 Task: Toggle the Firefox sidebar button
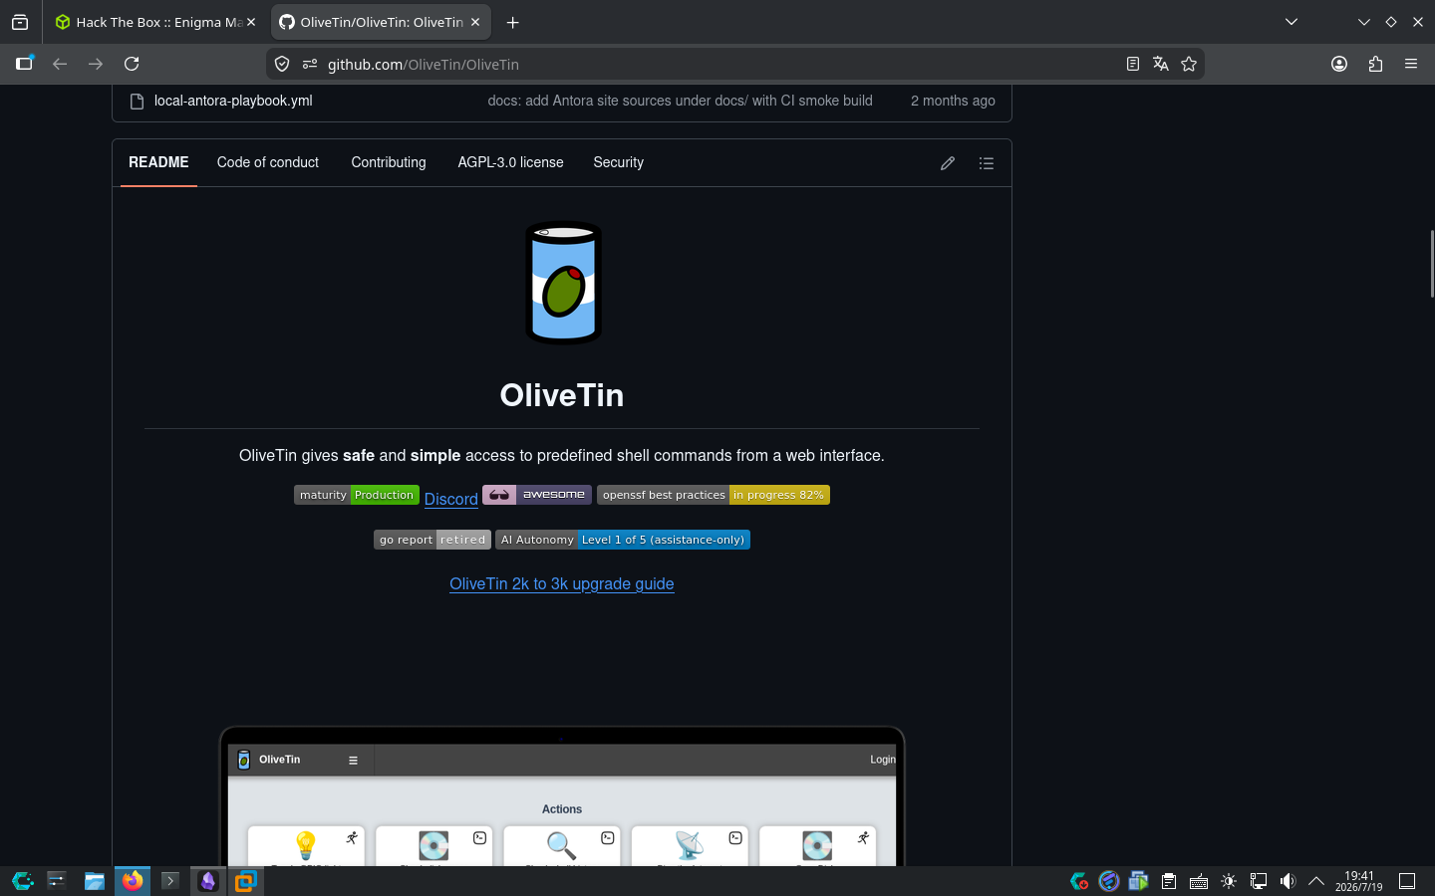click(x=24, y=64)
